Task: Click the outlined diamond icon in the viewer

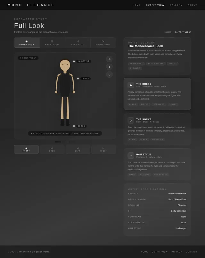Action: pyautogui.click(x=109, y=75)
